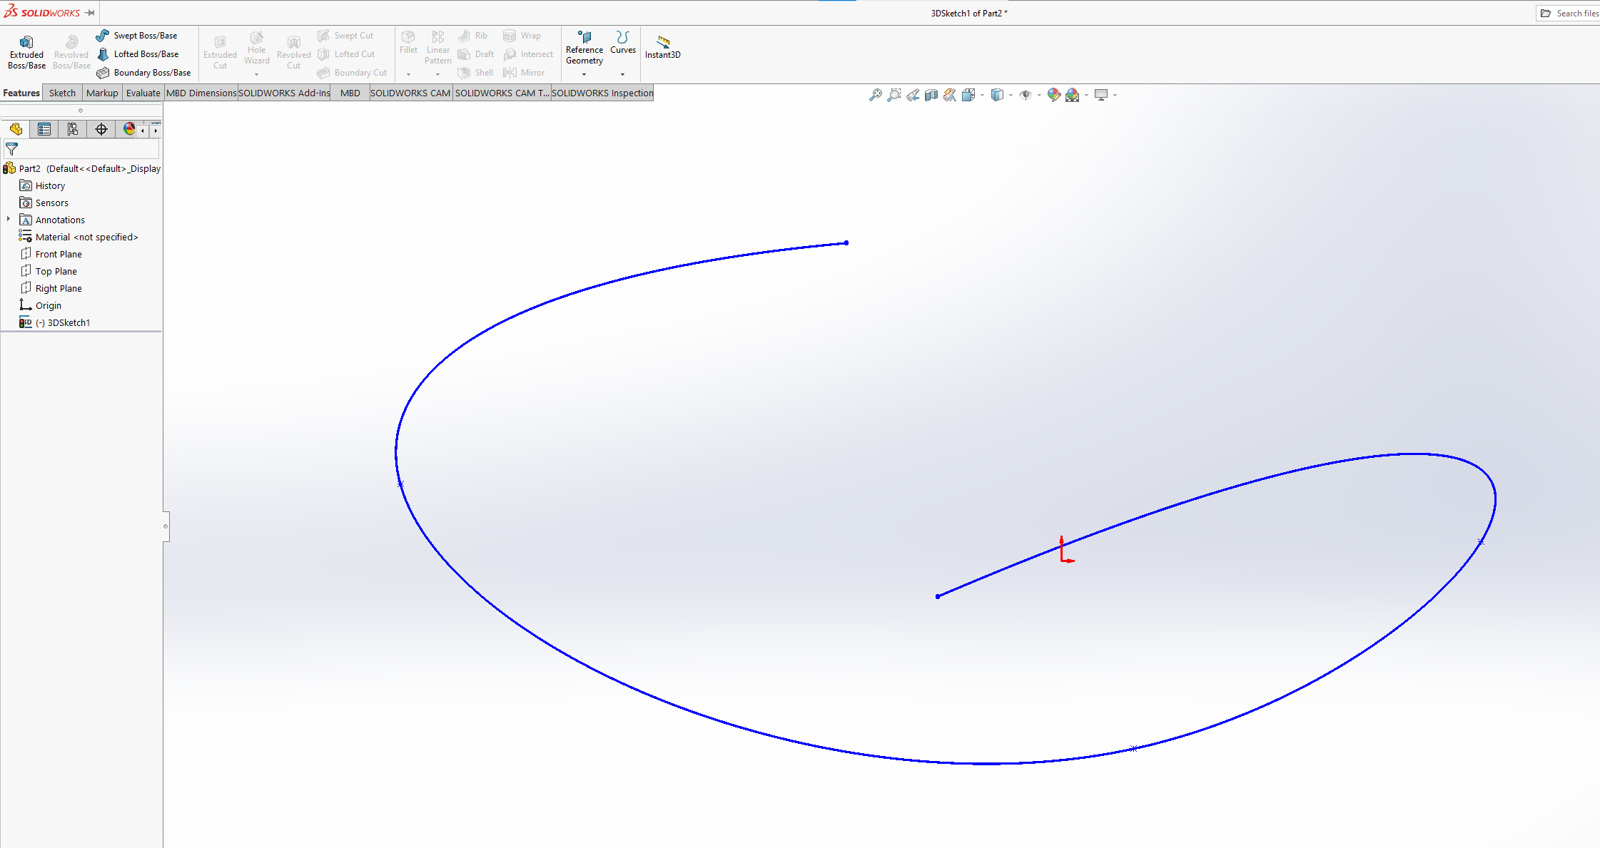Switch to the Sketch tab
This screenshot has height=848, width=1600.
tap(62, 93)
